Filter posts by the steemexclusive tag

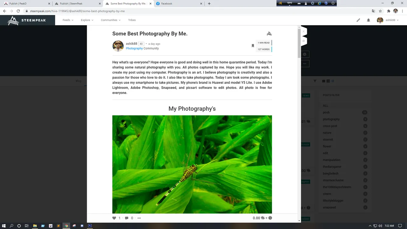(x=333, y=180)
